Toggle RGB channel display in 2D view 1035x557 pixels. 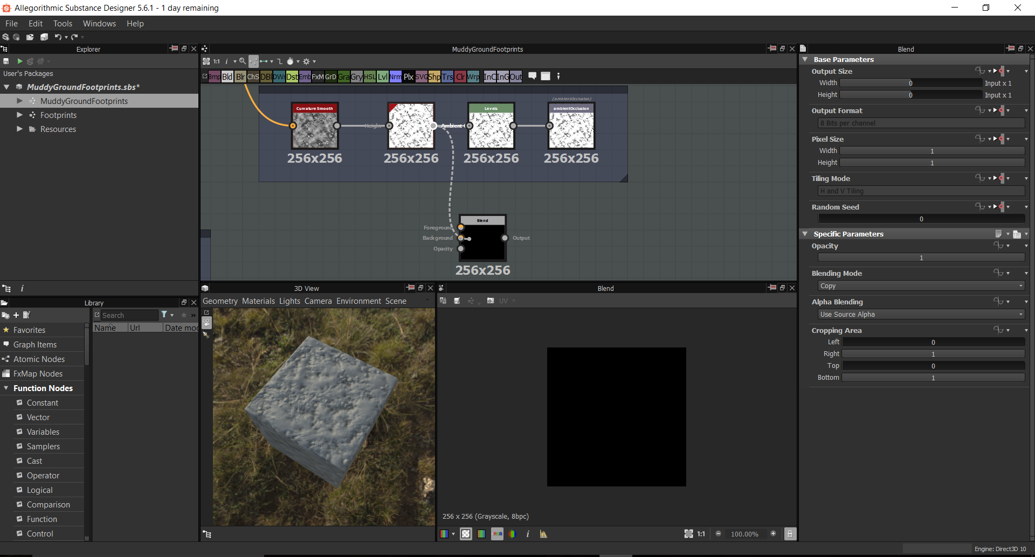point(497,534)
